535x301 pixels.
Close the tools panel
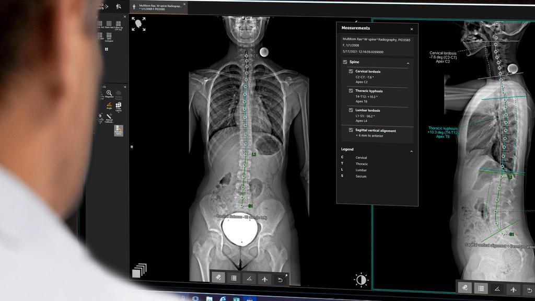pyautogui.click(x=124, y=87)
